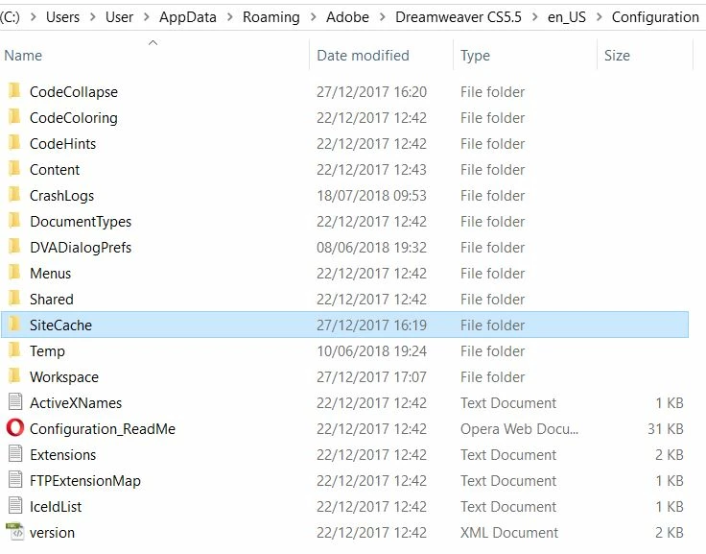Select the CodeCollapse folder name
The width and height of the screenshot is (706, 554).
[74, 92]
